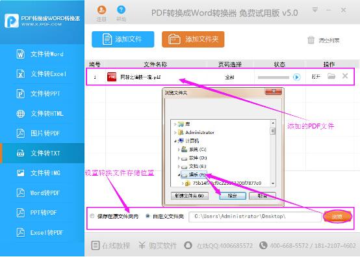Open output folder icon in file row
Screen dimensions: 360x257
[x=331, y=76]
